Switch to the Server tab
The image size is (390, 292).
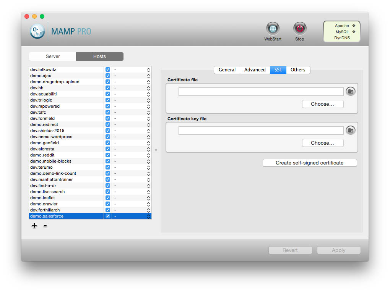53,56
